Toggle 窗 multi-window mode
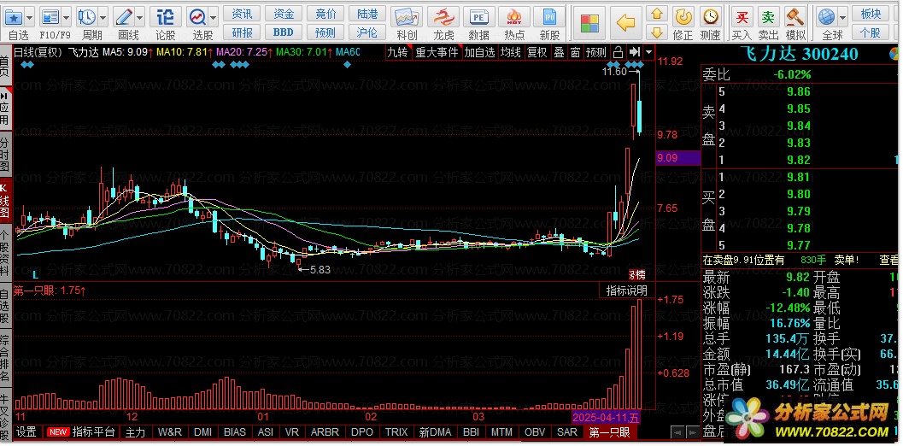 coord(575,52)
